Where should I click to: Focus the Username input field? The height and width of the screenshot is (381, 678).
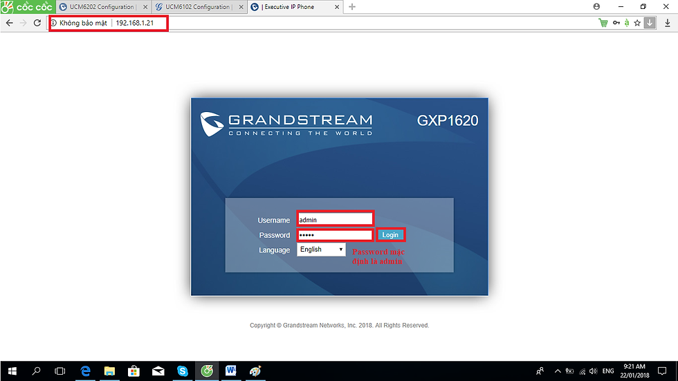tap(335, 219)
